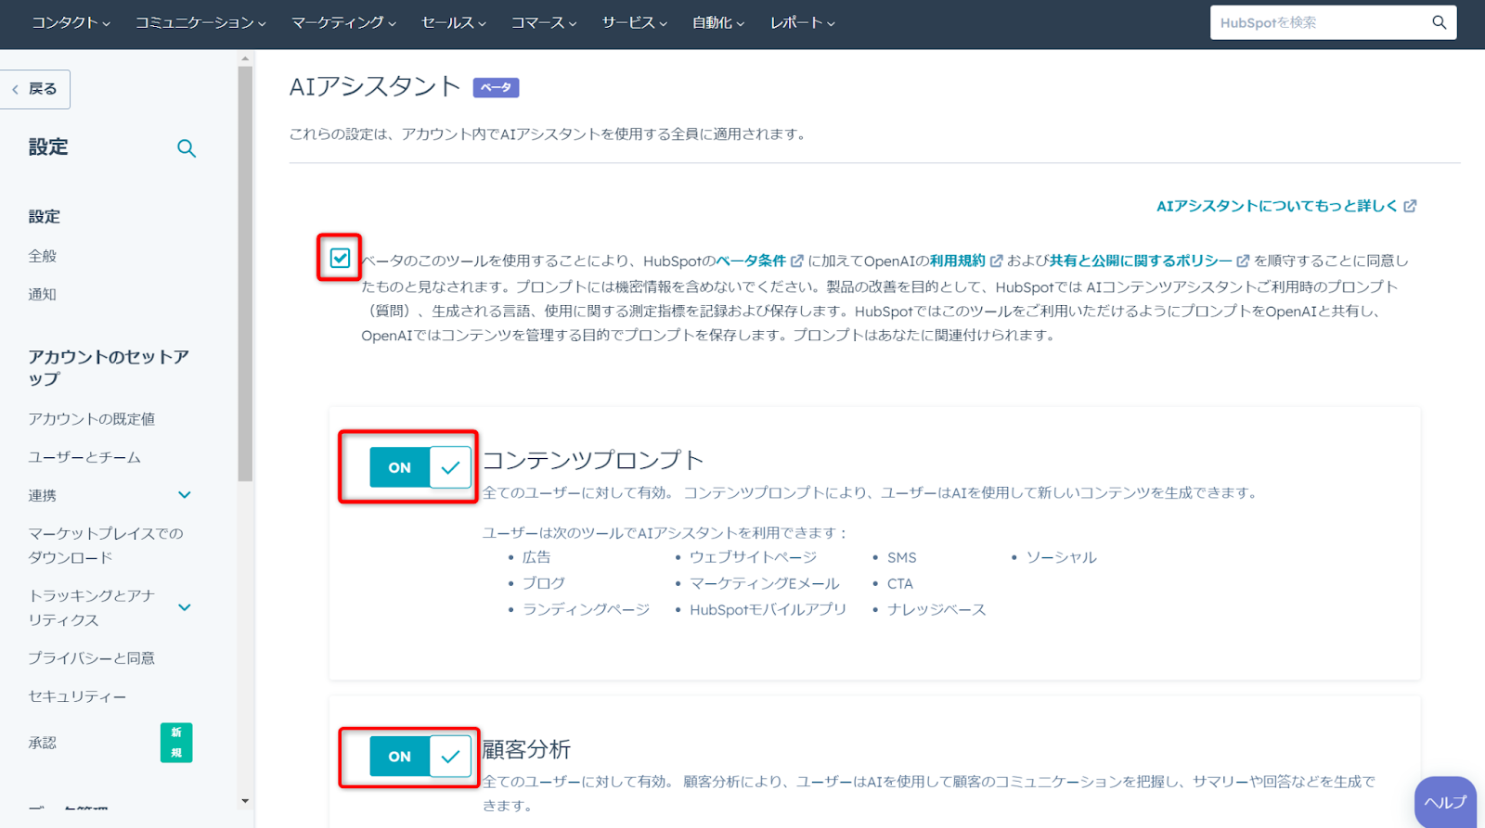
Task: Click the sidebar scrollbar up arrow
Action: point(245,58)
